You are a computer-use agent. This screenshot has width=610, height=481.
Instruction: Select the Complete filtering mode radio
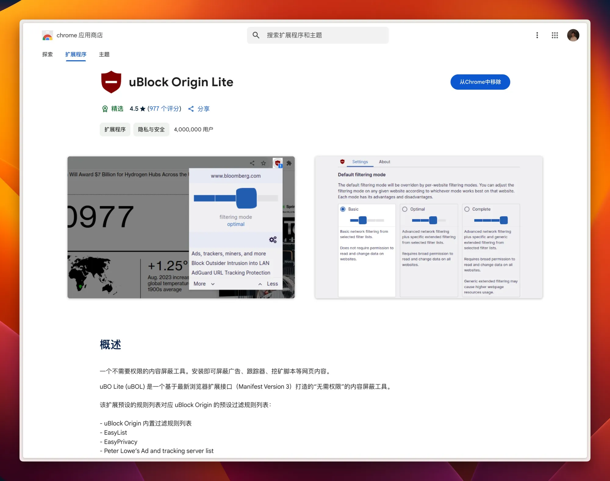tap(467, 209)
